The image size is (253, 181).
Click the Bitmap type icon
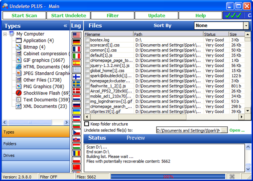pyautogui.click(x=19, y=47)
